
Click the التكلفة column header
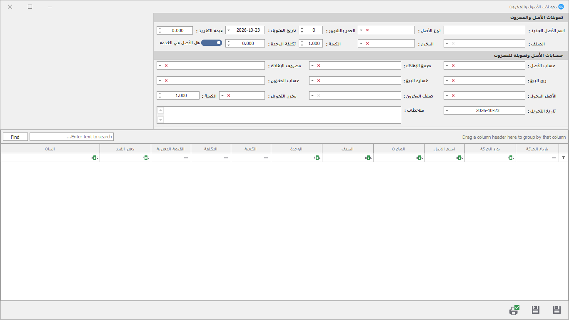211,149
